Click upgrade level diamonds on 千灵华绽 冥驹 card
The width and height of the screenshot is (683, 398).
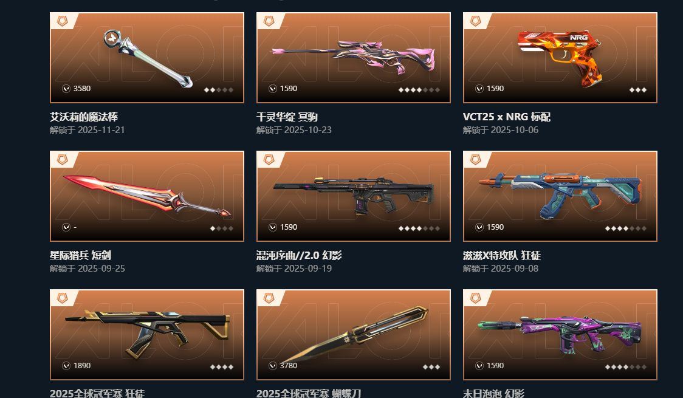[x=419, y=90]
